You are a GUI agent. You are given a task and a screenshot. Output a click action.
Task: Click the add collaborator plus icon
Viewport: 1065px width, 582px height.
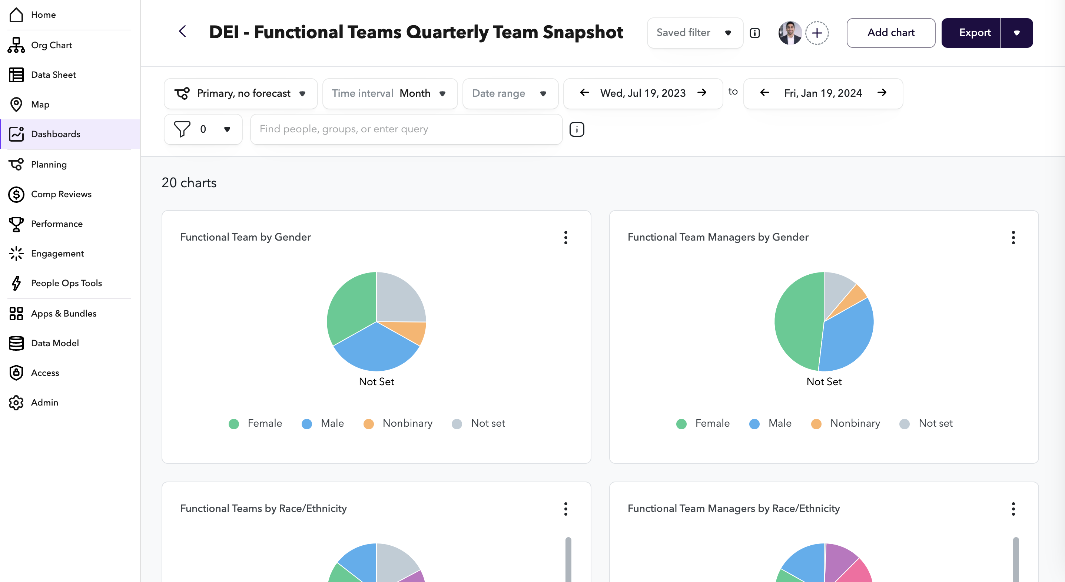point(816,33)
